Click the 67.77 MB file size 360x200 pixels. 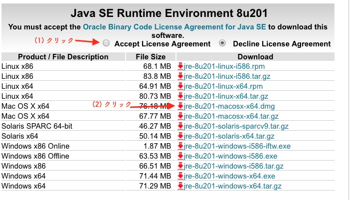coord(155,116)
